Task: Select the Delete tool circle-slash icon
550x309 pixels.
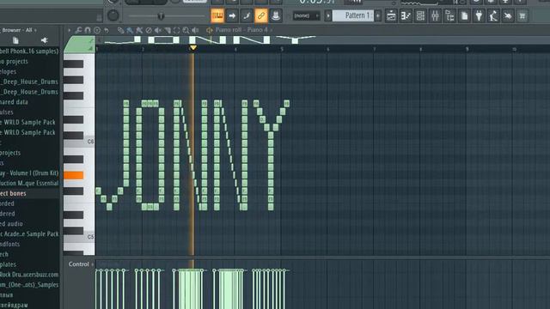Action: (x=149, y=30)
